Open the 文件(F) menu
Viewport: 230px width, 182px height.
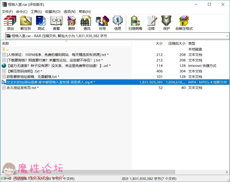click(x=7, y=12)
